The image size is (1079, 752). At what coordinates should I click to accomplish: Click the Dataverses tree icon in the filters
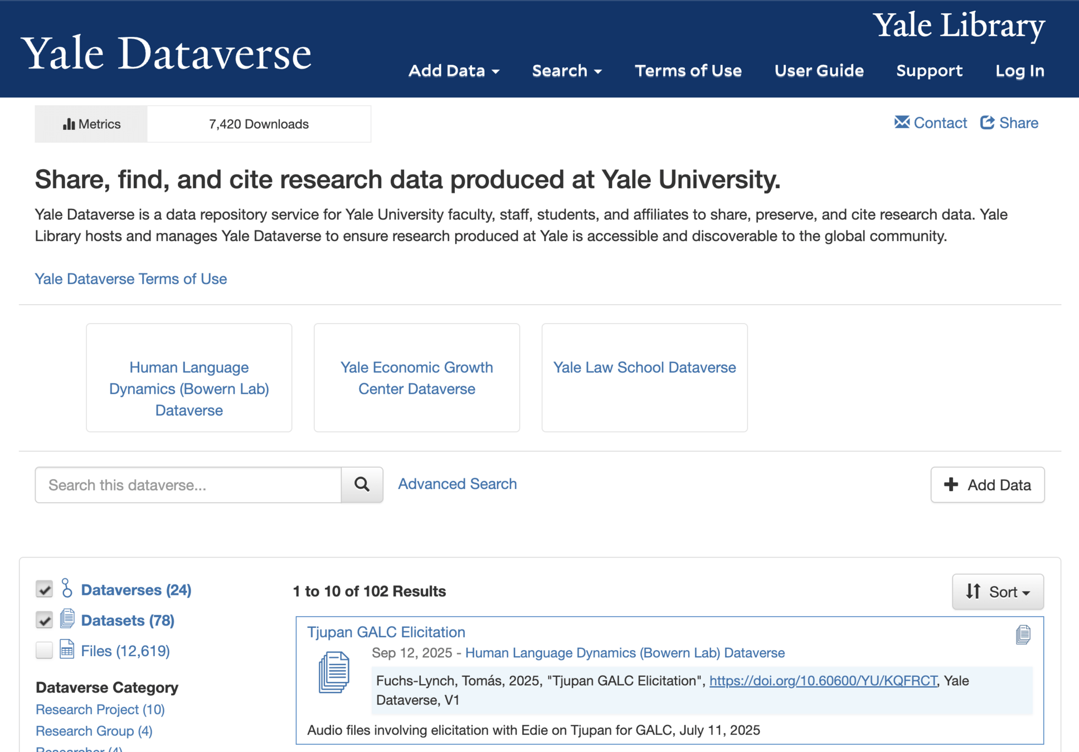67,588
